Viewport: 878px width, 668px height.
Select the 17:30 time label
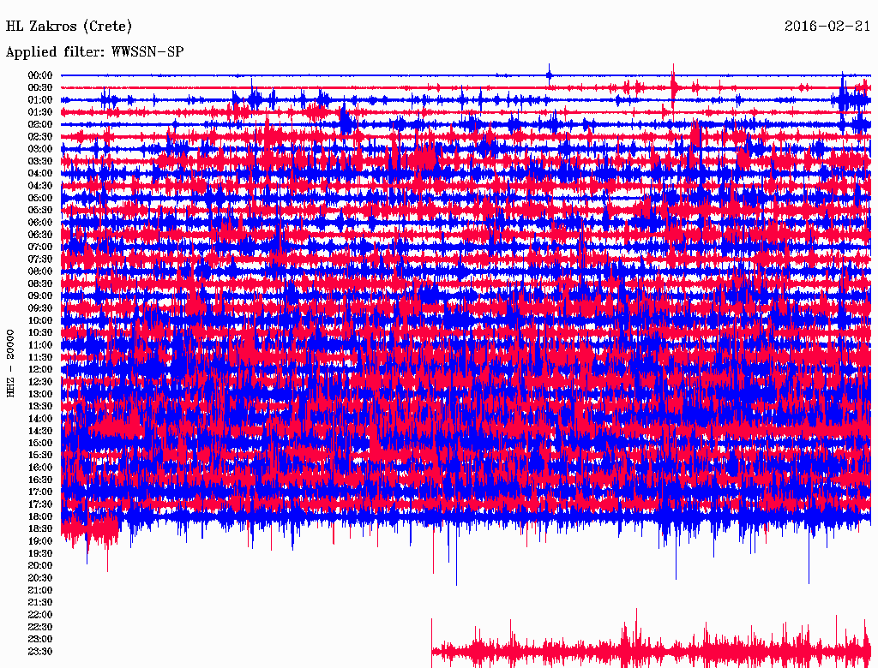(x=40, y=504)
